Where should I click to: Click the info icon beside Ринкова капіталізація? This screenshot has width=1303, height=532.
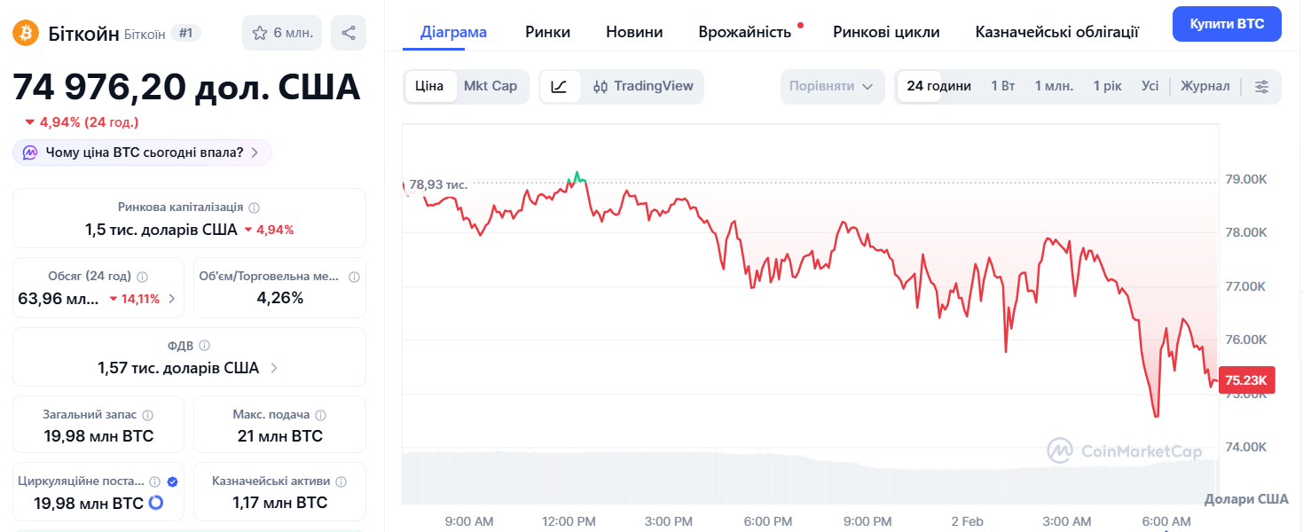point(255,207)
